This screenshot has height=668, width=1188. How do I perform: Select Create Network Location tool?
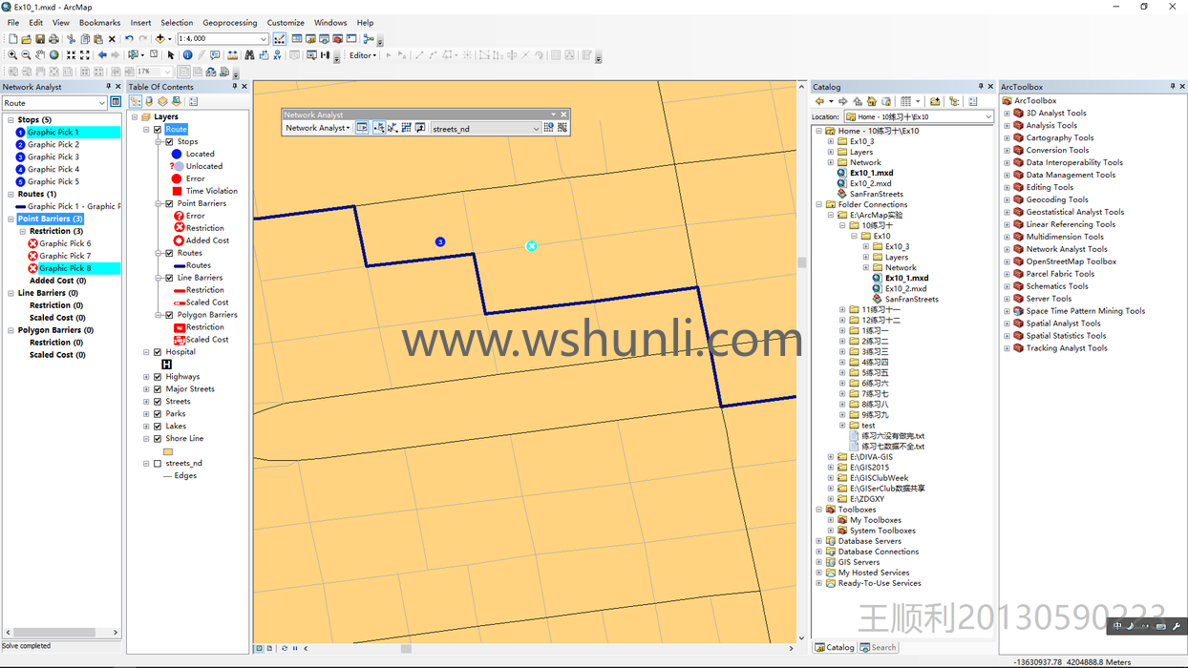pyautogui.click(x=379, y=128)
